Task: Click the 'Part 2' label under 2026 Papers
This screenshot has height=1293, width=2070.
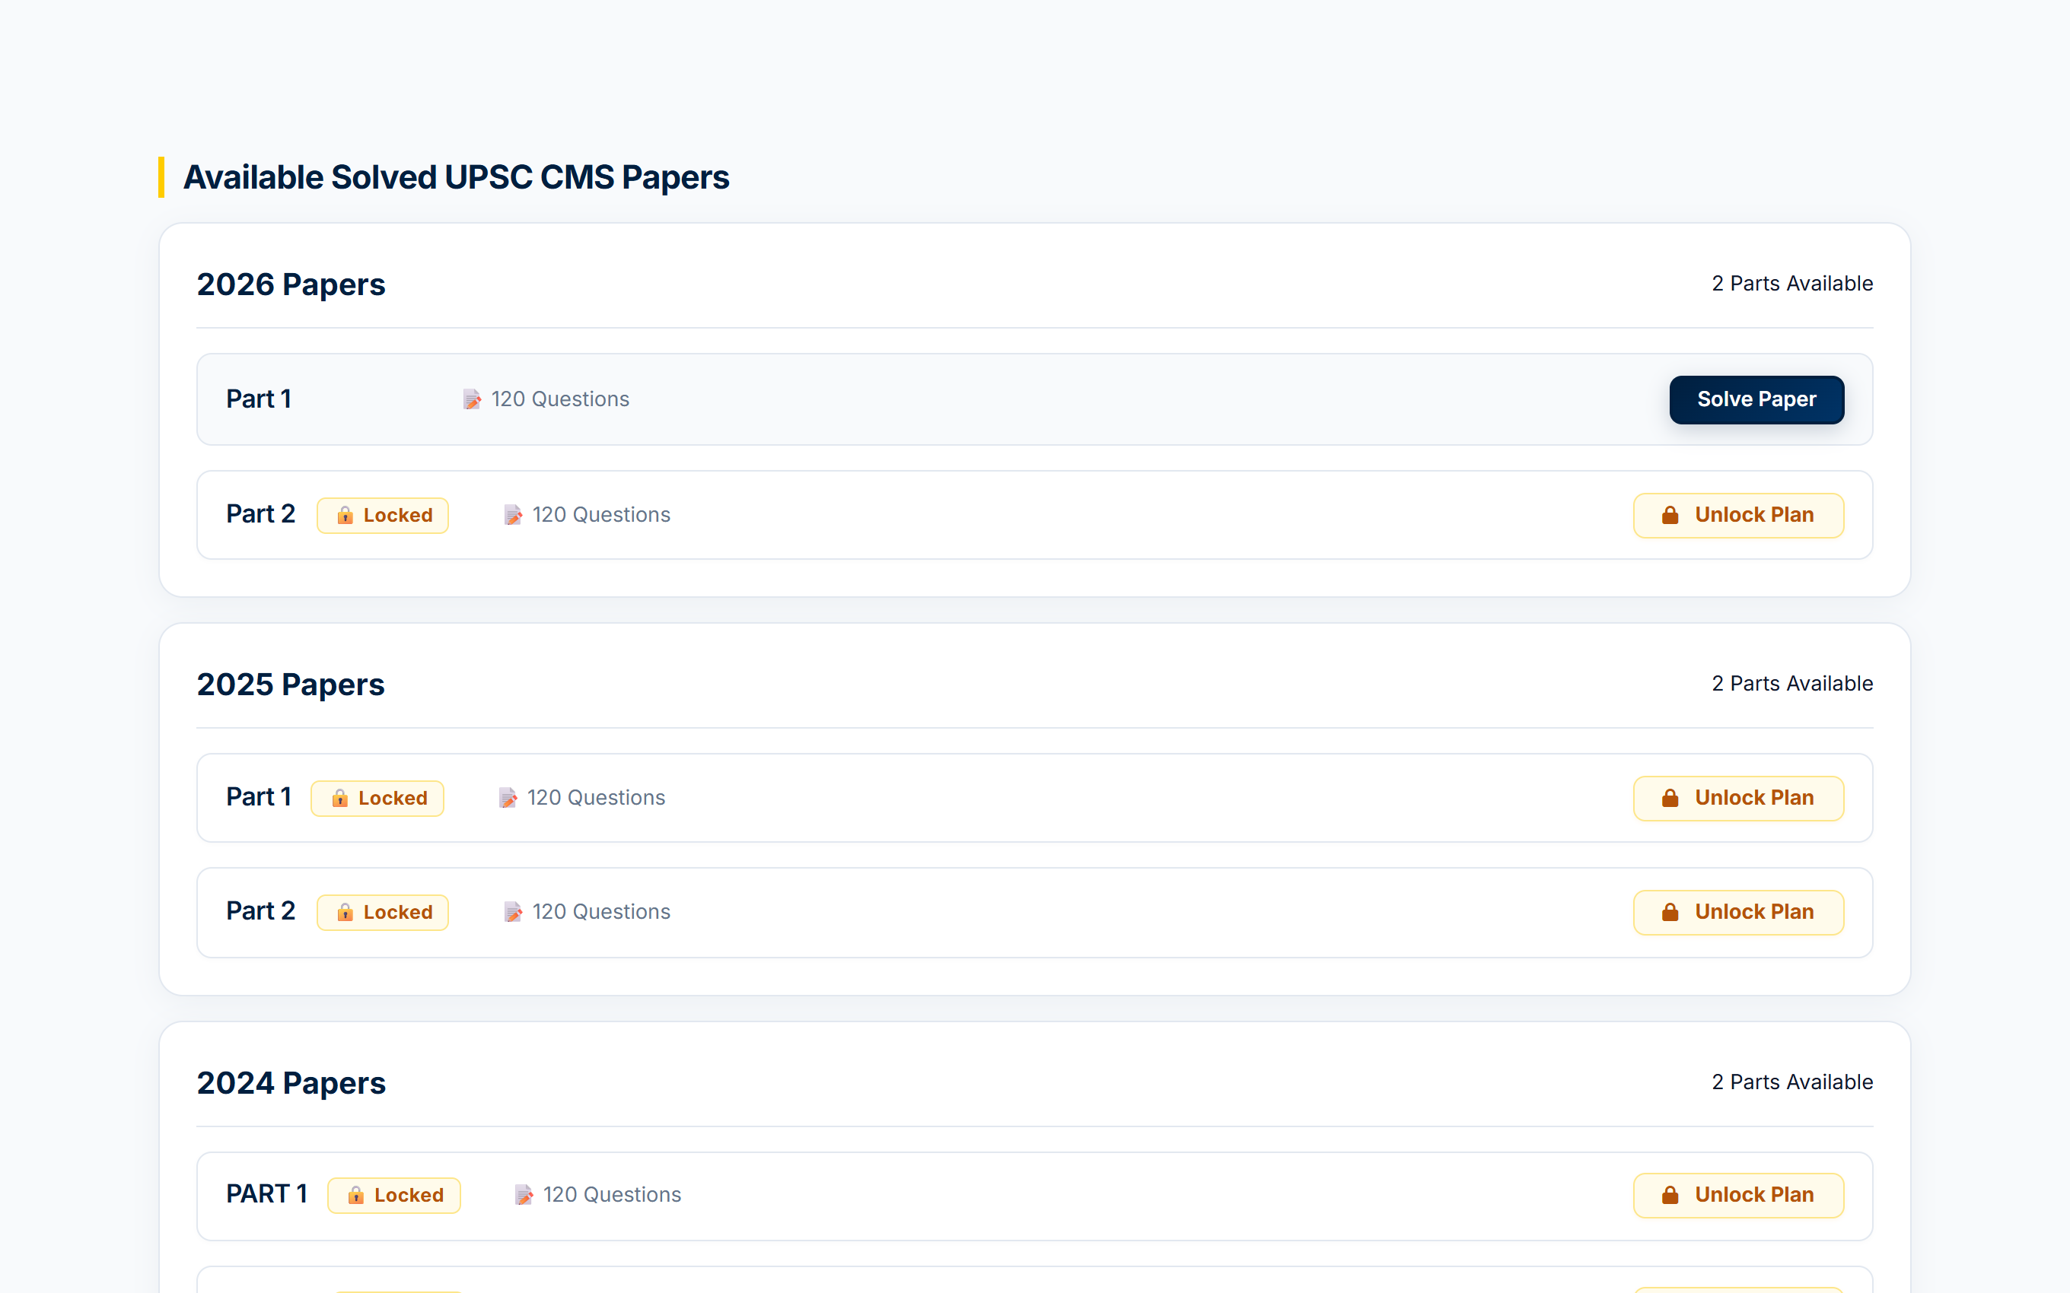Action: 260,514
